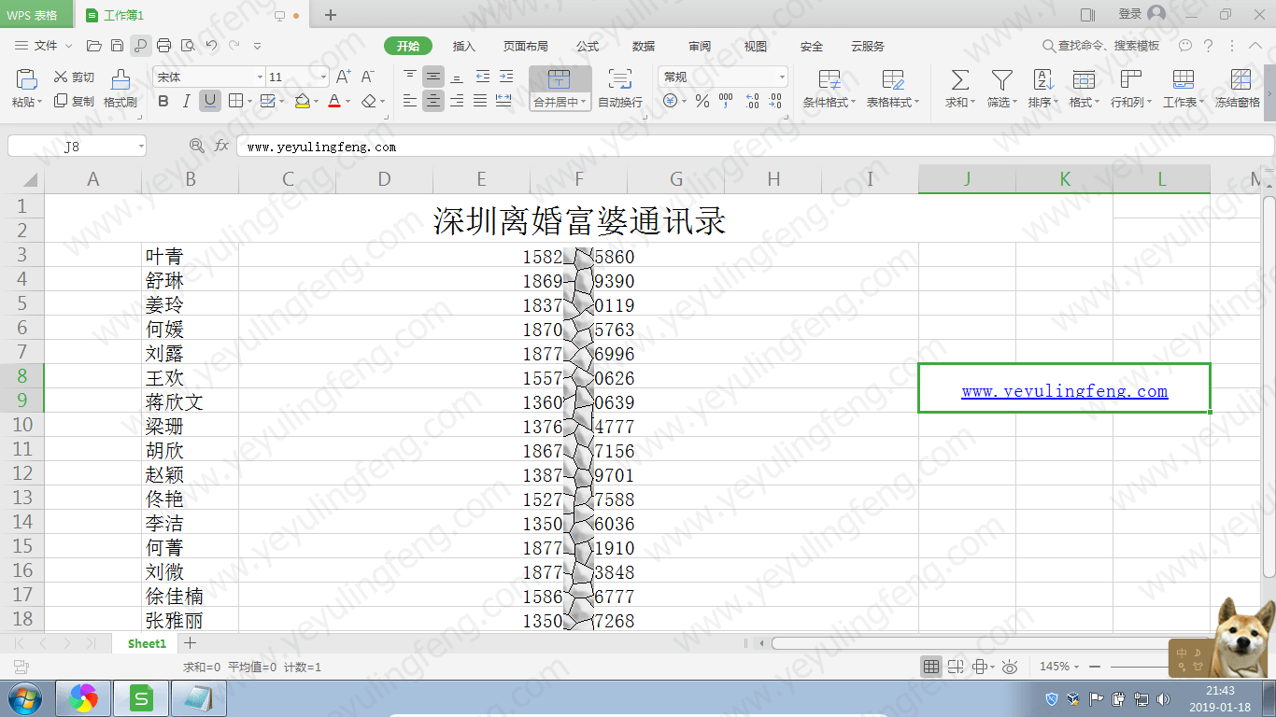Toggle bold formatting
Image resolution: width=1276 pixels, height=717 pixels.
[x=163, y=101]
